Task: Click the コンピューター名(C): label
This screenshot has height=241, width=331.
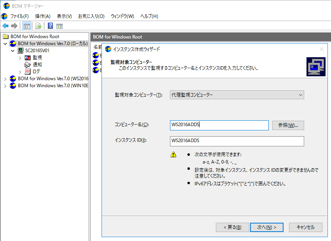Action: pos(132,125)
